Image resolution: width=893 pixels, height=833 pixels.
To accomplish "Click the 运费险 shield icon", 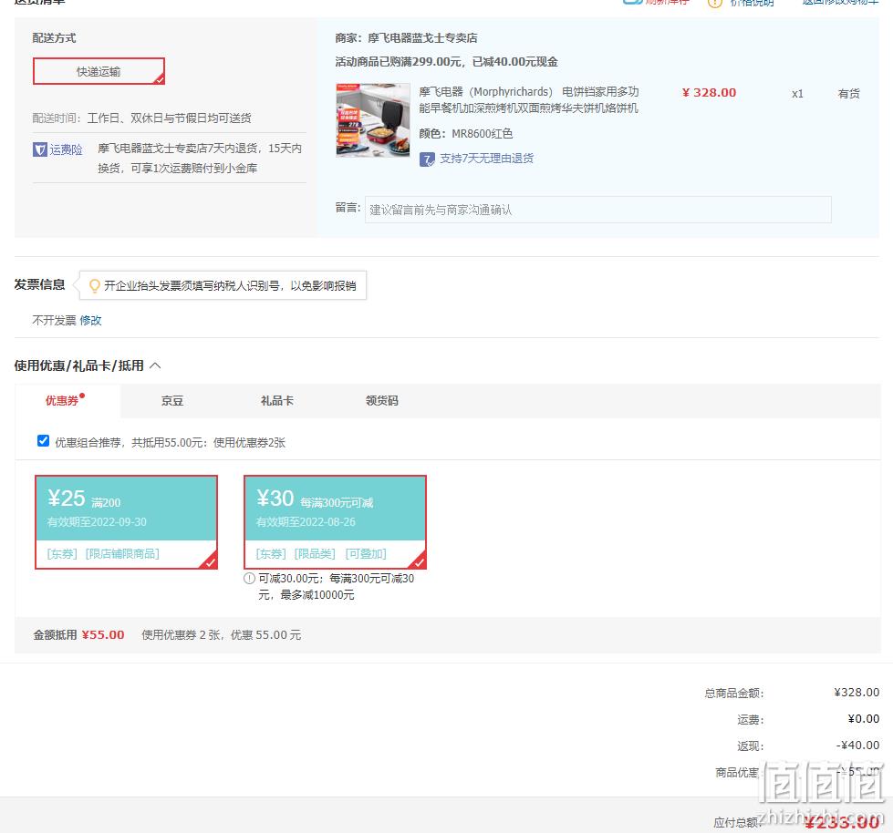I will (x=40, y=149).
